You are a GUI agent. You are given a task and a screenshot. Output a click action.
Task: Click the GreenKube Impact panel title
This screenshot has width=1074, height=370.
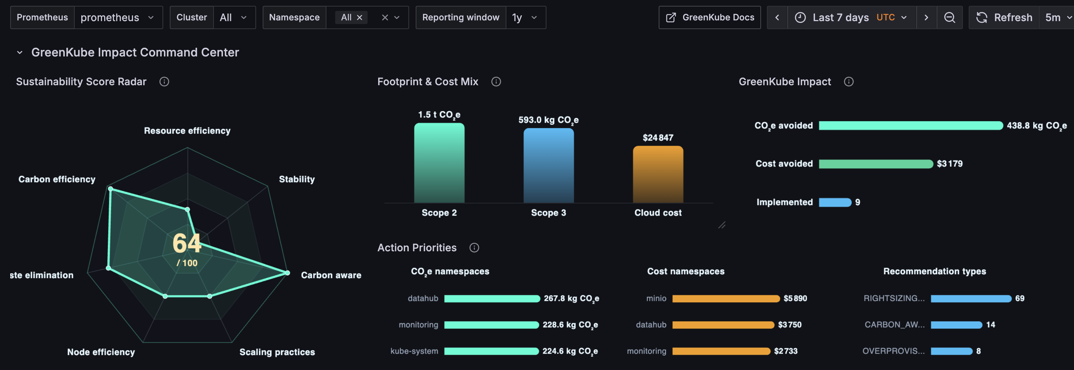click(x=785, y=82)
